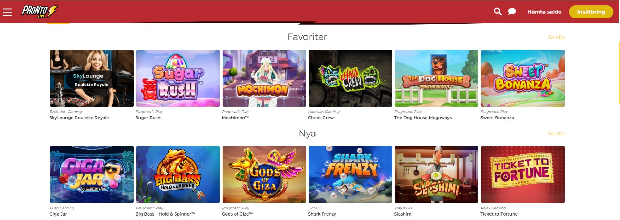Open the live chat bubble icon
The height and width of the screenshot is (220, 620).
pyautogui.click(x=512, y=12)
